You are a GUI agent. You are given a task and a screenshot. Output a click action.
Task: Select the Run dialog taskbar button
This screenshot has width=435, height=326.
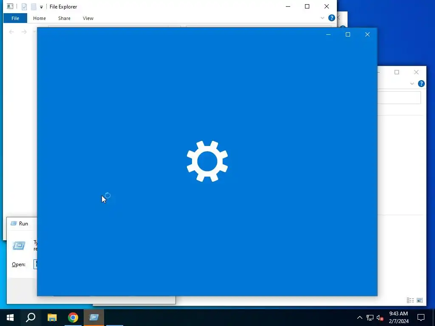coord(94,318)
